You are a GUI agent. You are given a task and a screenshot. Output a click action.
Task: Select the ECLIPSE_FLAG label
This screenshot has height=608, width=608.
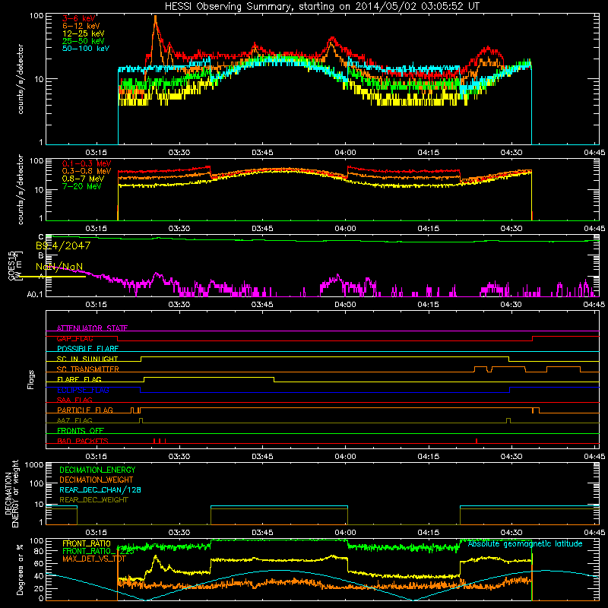[83, 390]
